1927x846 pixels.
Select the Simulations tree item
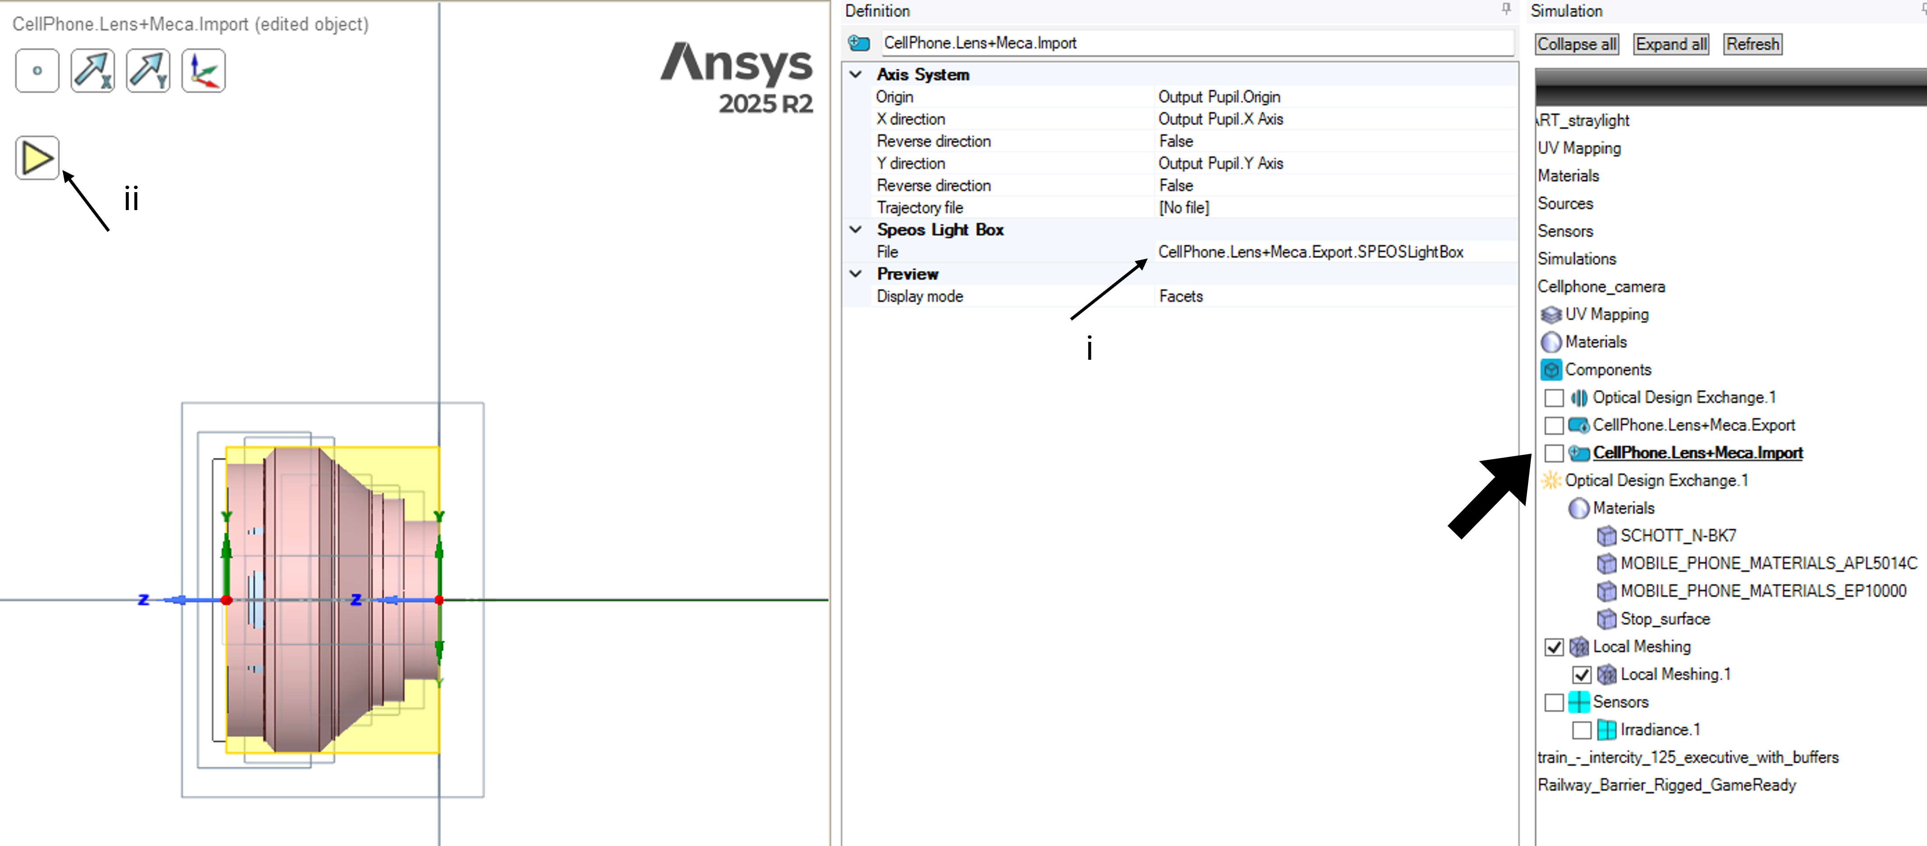point(1576,260)
